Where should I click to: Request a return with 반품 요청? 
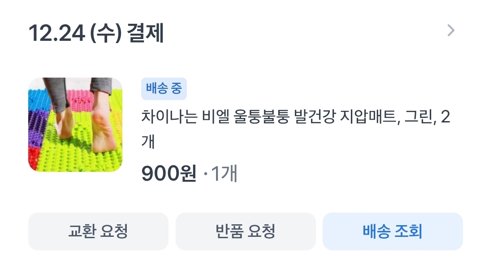pos(246,231)
